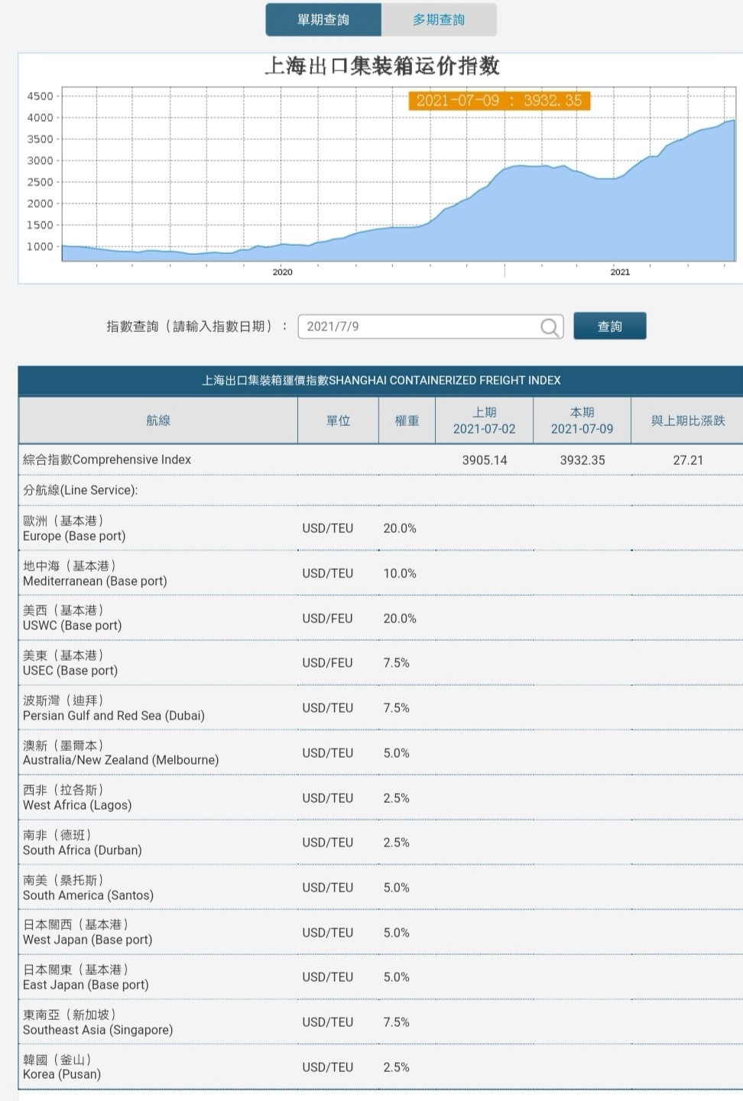
Task: Click the 2020 label on the chart axis
Action: point(282,272)
